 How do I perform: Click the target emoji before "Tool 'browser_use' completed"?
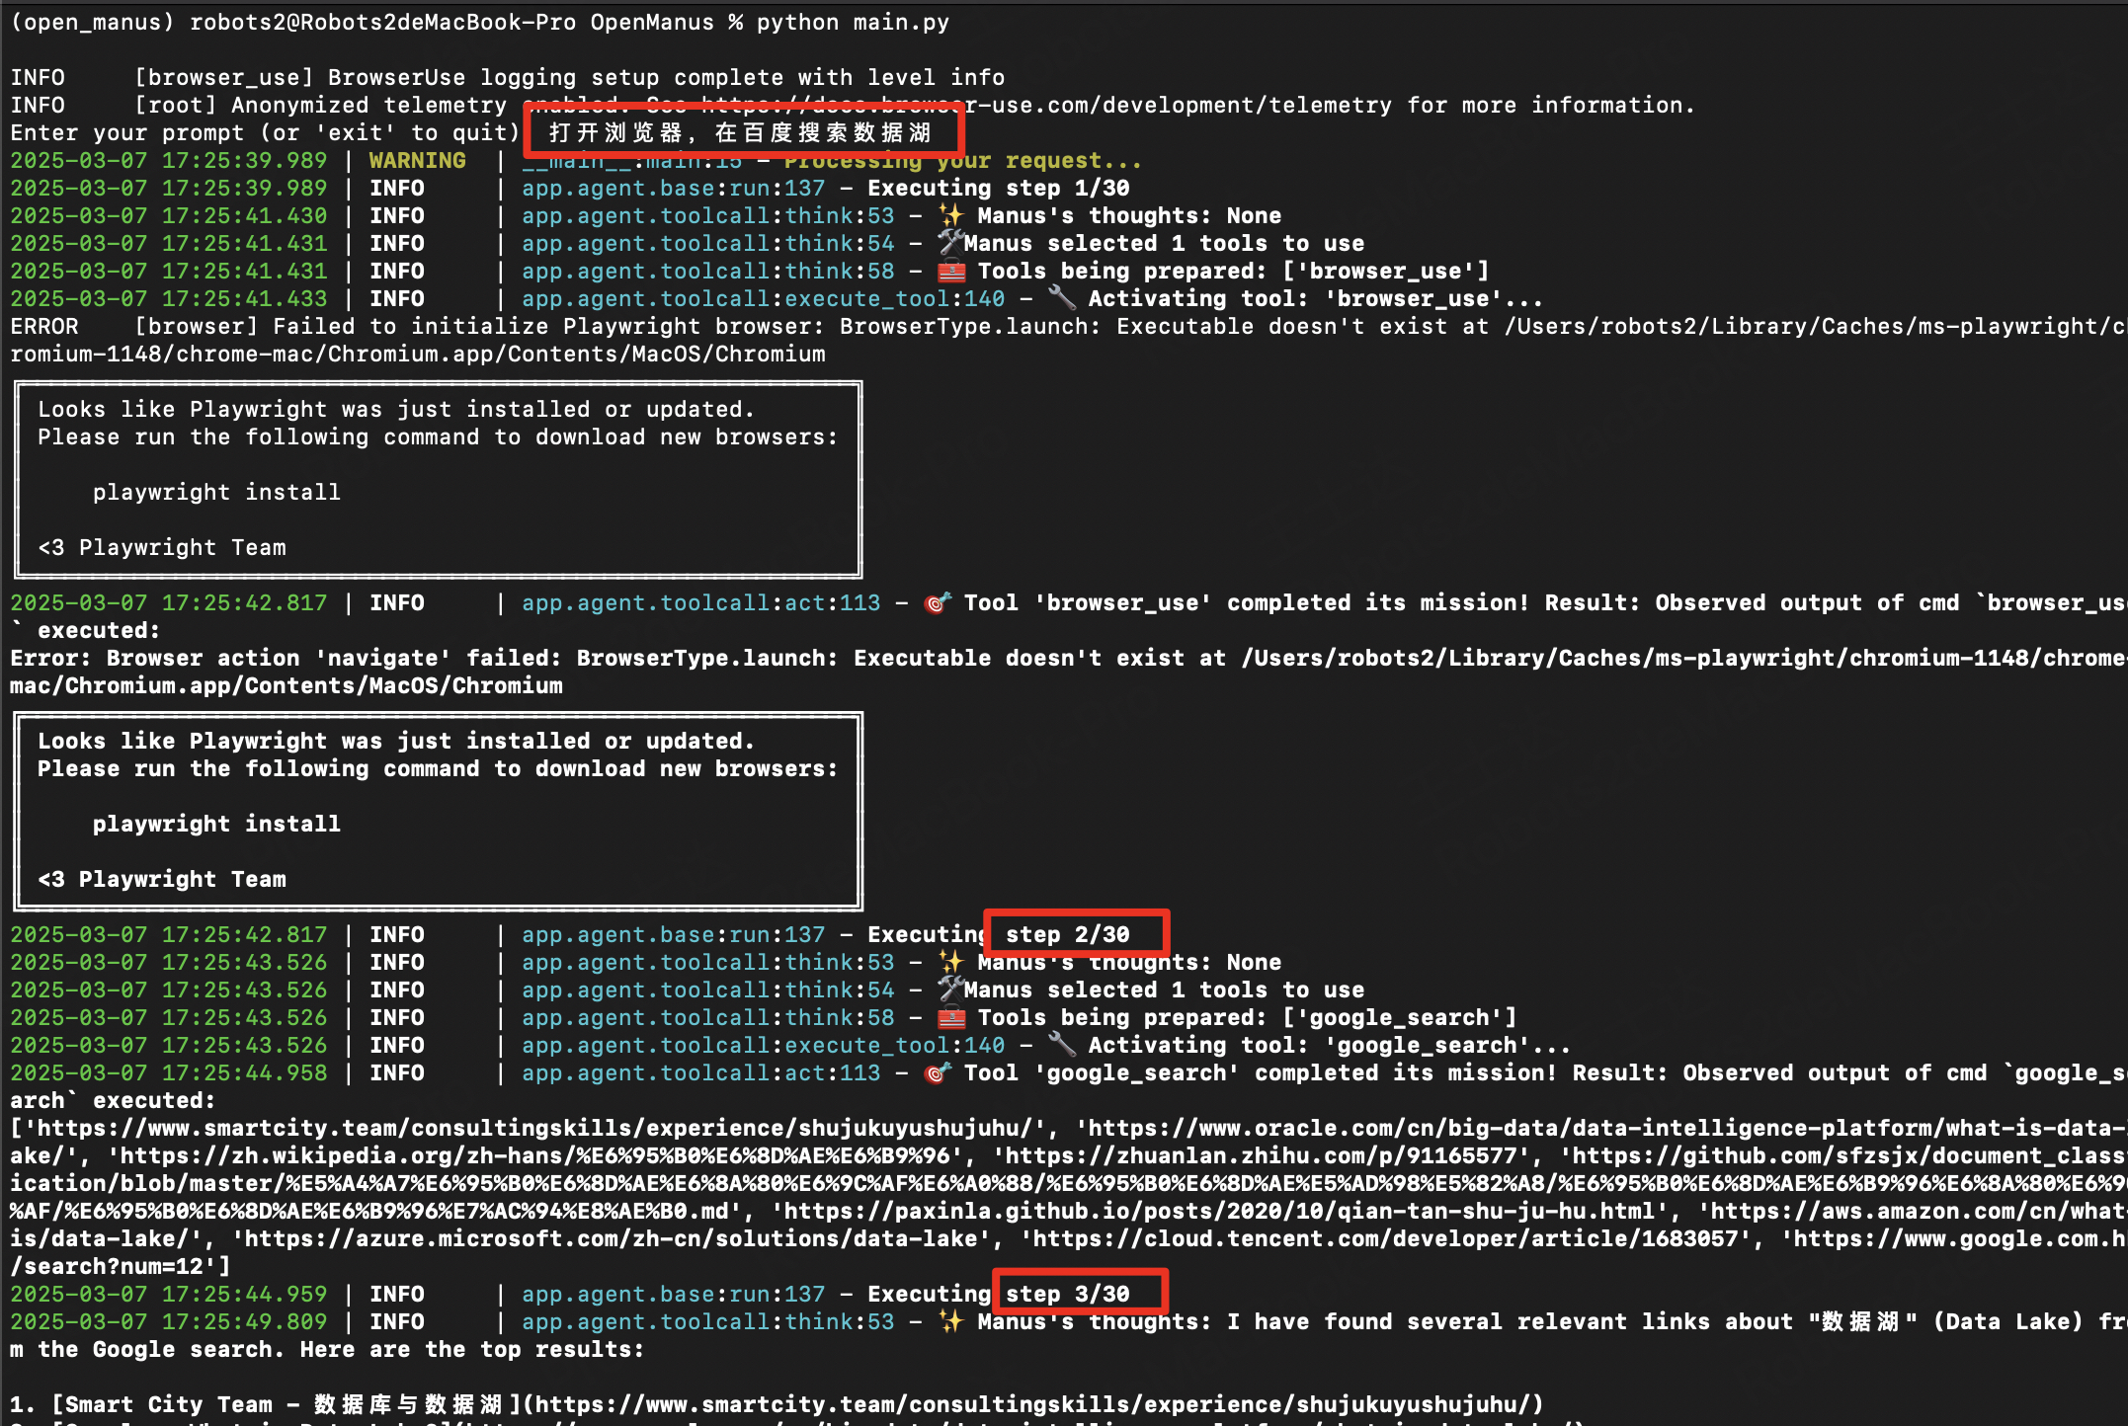(x=938, y=602)
